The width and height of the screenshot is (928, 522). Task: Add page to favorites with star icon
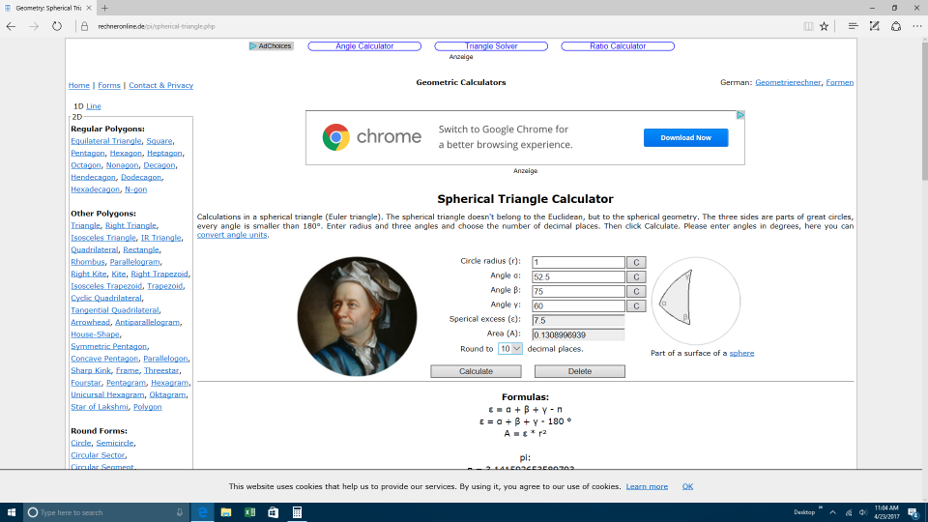click(824, 26)
